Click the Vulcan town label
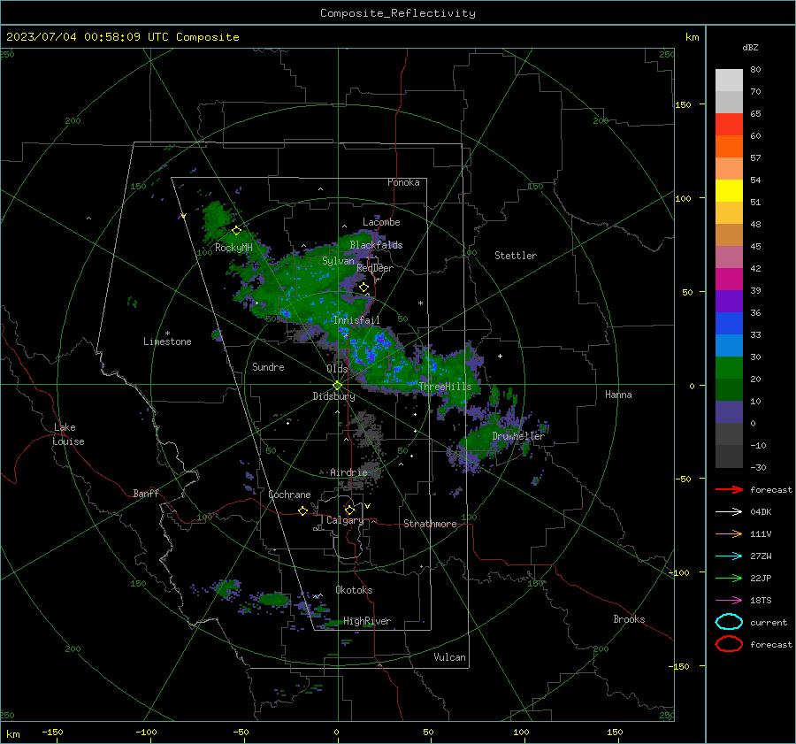The width and height of the screenshot is (796, 744). (449, 657)
